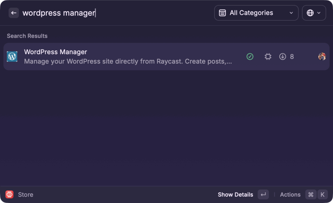Click the globe icon
The height and width of the screenshot is (203, 333).
coord(310,13)
